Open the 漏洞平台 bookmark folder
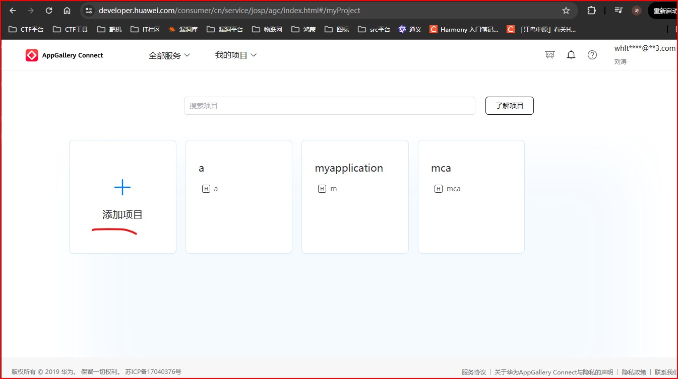The image size is (678, 379). pos(225,30)
